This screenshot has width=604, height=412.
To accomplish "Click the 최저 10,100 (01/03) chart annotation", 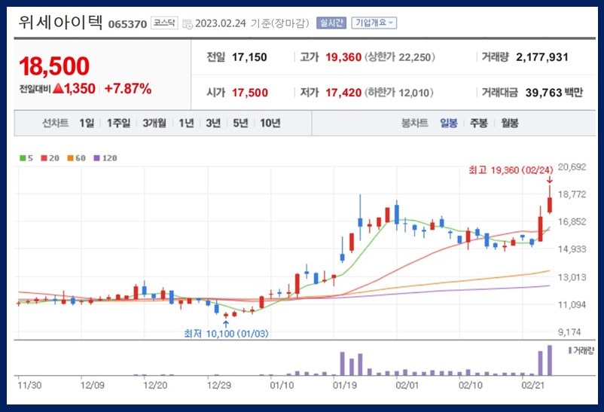I will 226,334.
